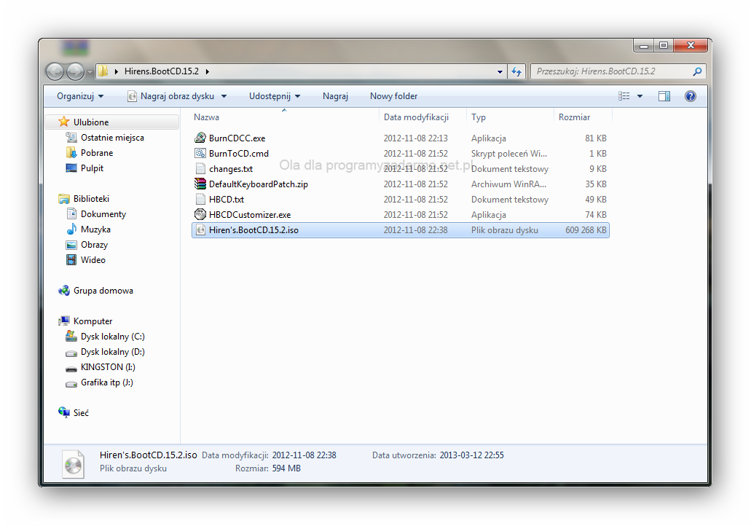Open the Dokumenty library
Screen dimensions: 751x526
click(x=103, y=214)
